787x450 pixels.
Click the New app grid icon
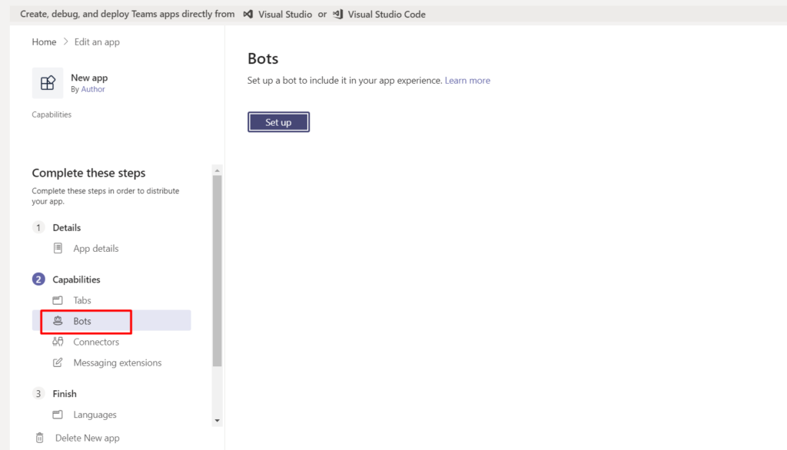point(48,83)
